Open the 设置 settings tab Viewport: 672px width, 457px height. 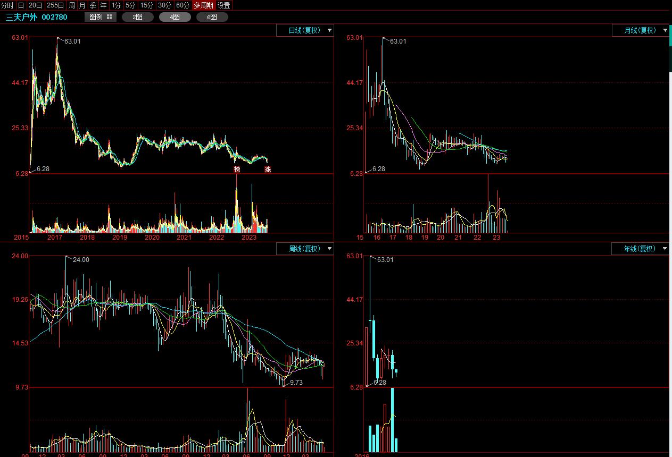point(224,5)
